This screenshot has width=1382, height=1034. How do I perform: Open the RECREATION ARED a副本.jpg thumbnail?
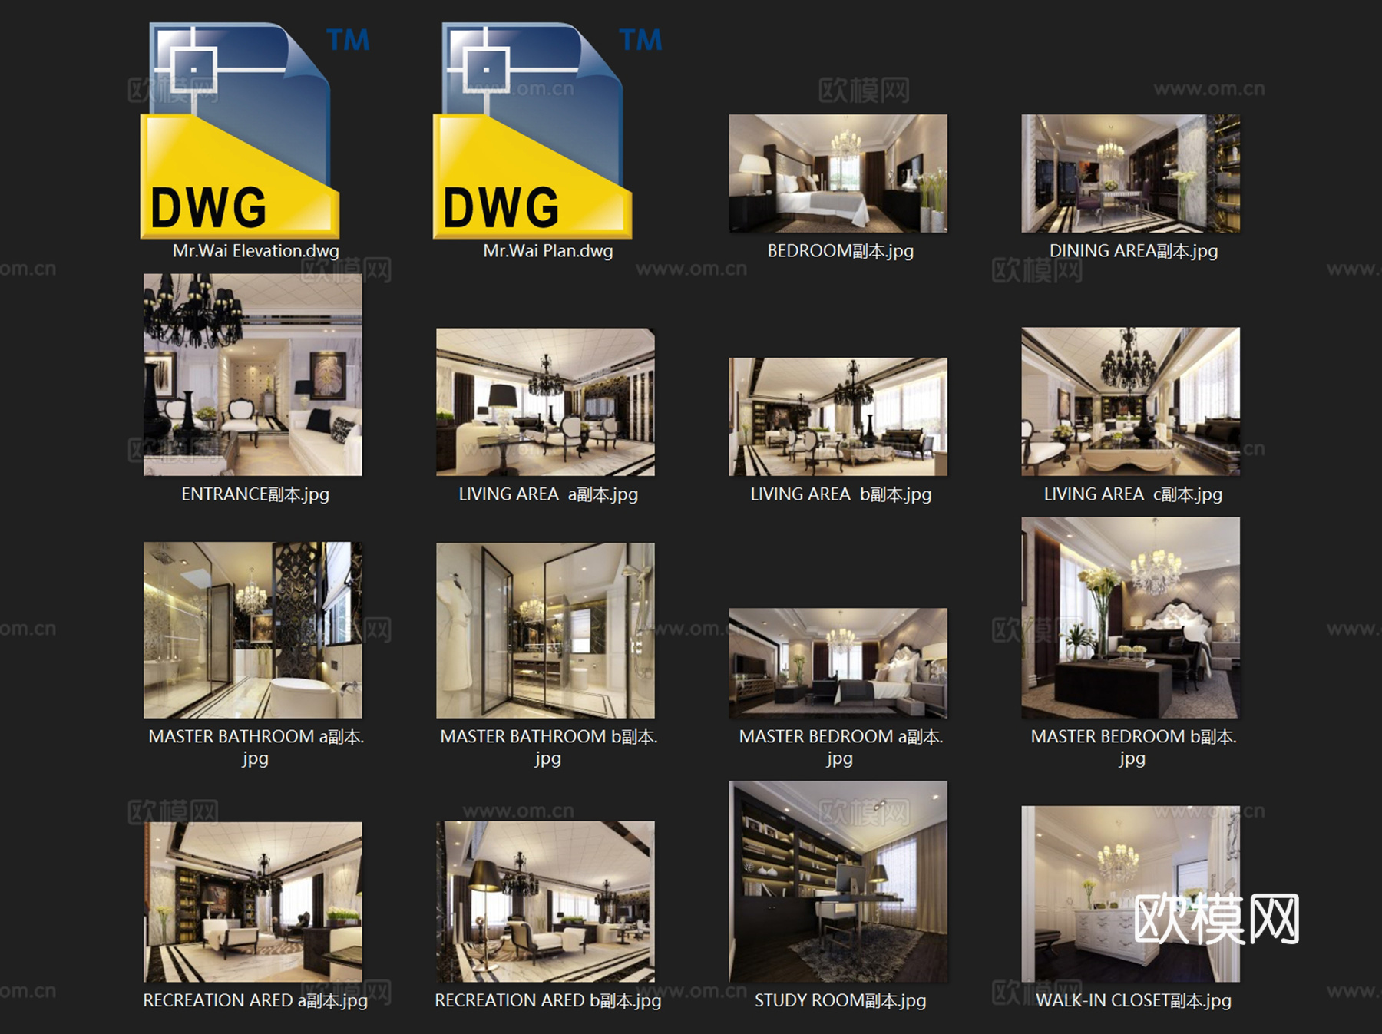point(253,902)
